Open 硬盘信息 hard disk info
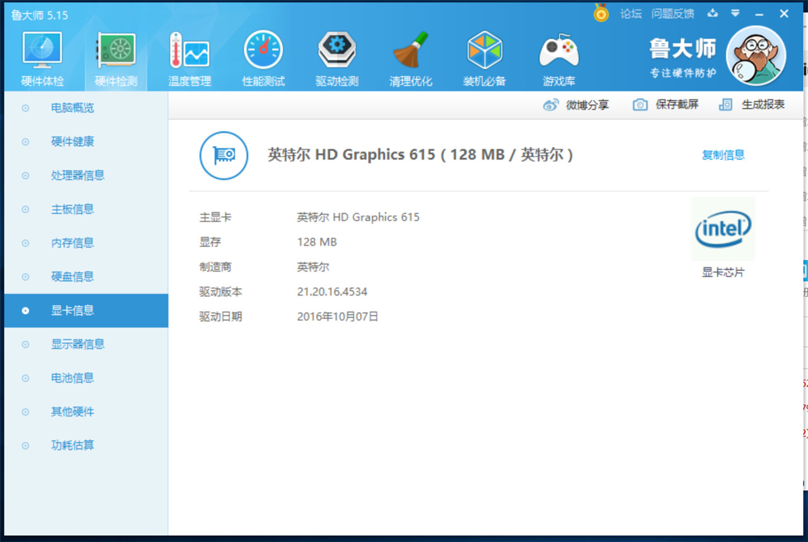 86,277
